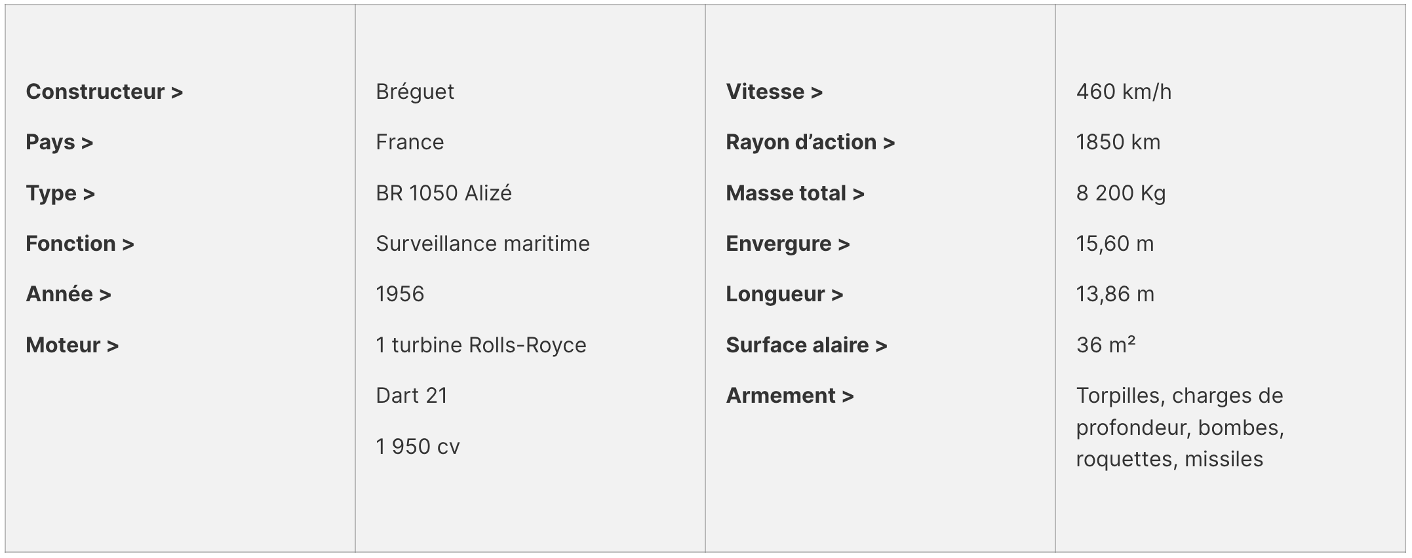Image resolution: width=1412 pixels, height=558 pixels.
Task: Click the Constructeur label
Action: (104, 92)
